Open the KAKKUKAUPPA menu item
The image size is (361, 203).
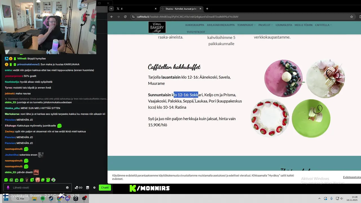click(x=195, y=25)
